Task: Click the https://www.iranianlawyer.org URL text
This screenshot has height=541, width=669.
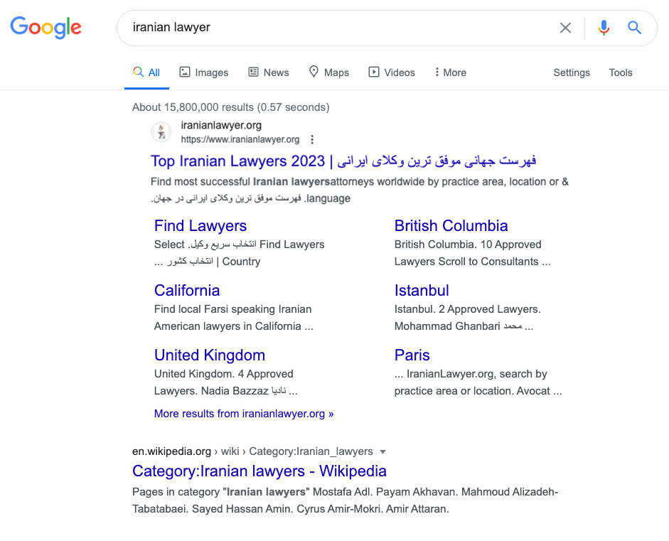Action: [x=240, y=139]
